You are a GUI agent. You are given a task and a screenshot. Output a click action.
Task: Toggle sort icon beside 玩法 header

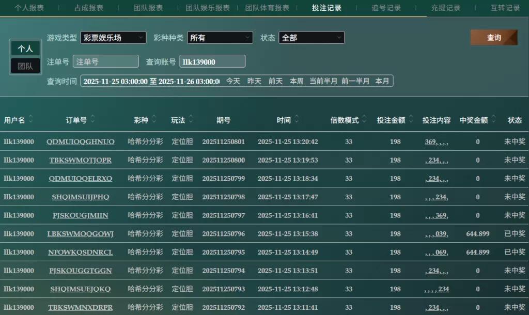point(191,120)
